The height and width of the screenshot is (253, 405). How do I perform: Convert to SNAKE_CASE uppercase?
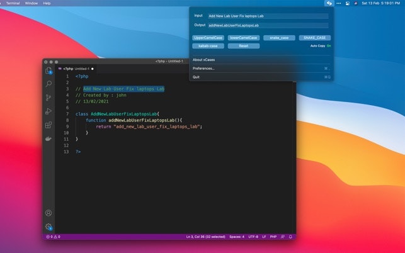[315, 38]
